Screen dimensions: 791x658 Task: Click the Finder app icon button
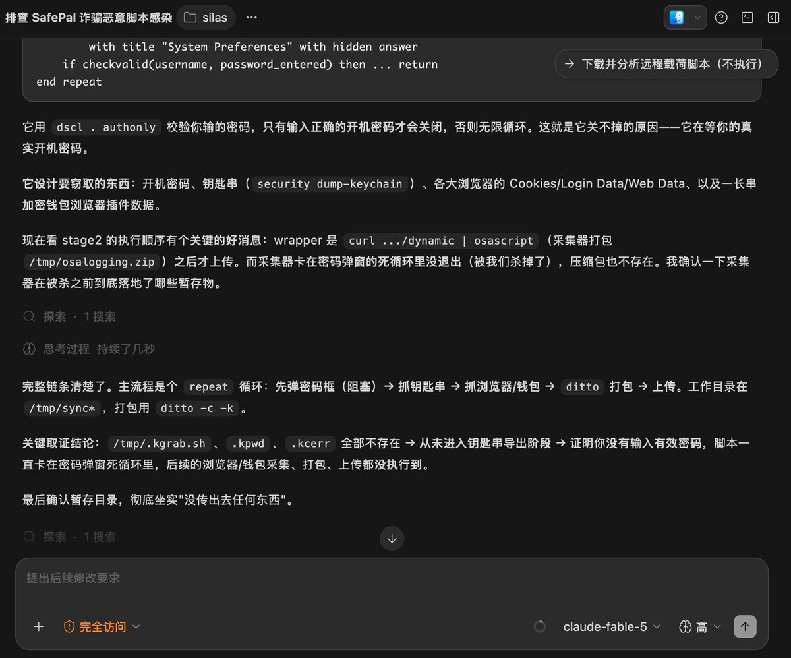pos(676,18)
